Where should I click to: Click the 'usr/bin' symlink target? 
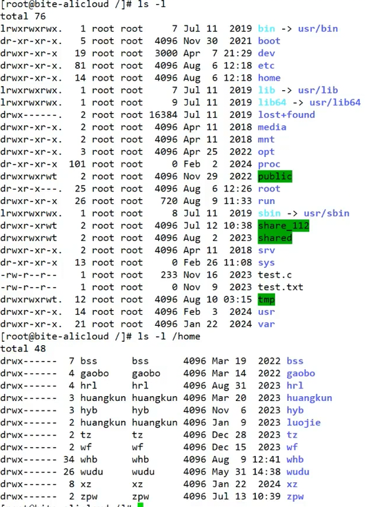click(318, 29)
